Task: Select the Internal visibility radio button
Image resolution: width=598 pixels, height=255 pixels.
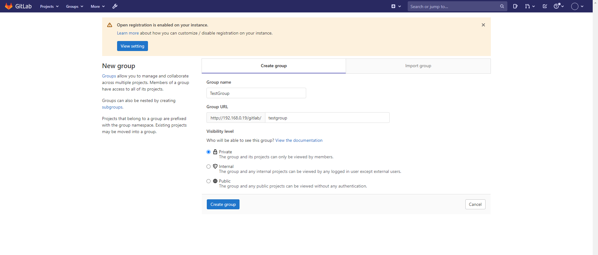Action: (x=209, y=166)
